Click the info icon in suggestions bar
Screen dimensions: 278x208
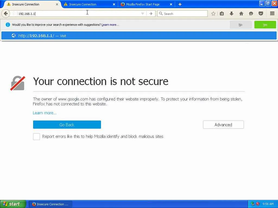point(8,25)
